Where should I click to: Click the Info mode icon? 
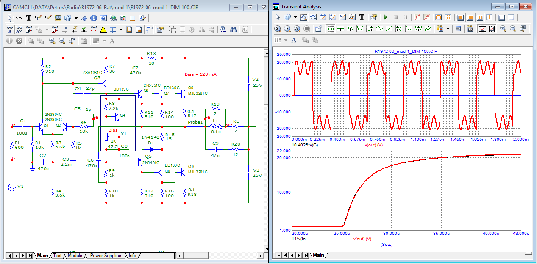[93, 18]
